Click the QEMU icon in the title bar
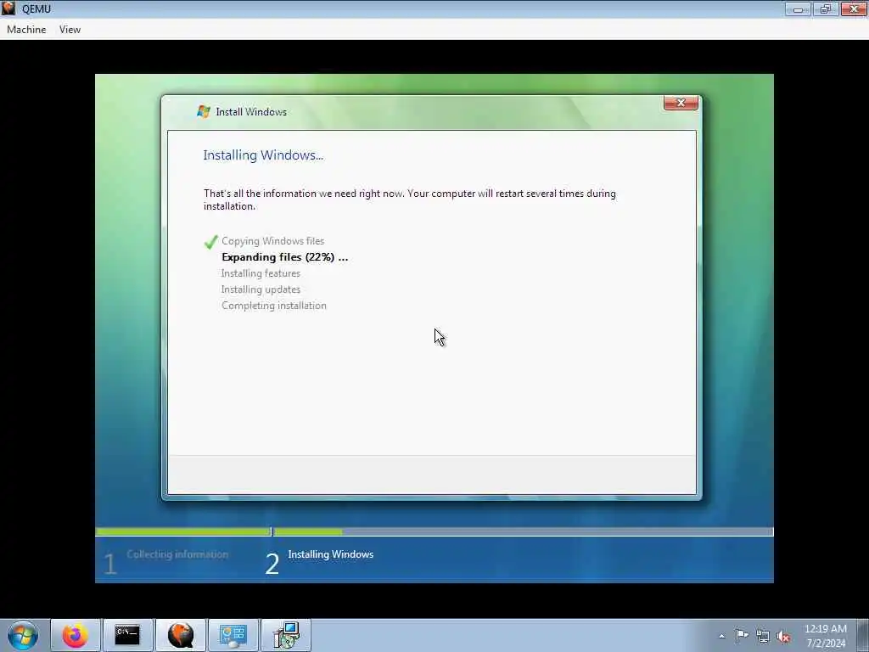Screen dimensions: 869x652 pyautogui.click(x=8, y=8)
